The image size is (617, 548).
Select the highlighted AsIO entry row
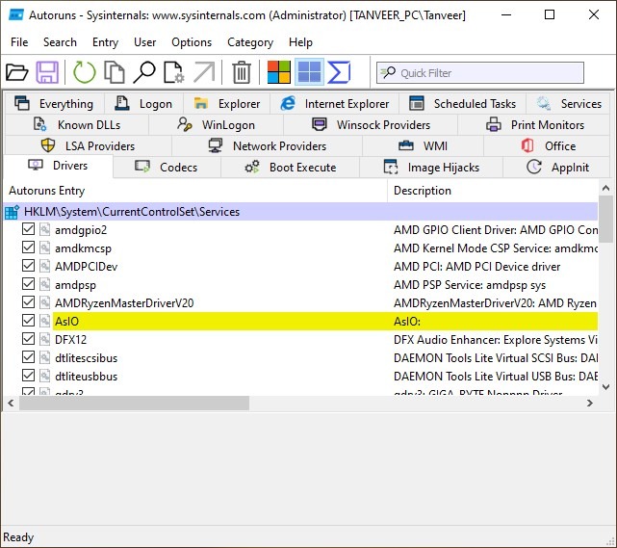(325, 322)
